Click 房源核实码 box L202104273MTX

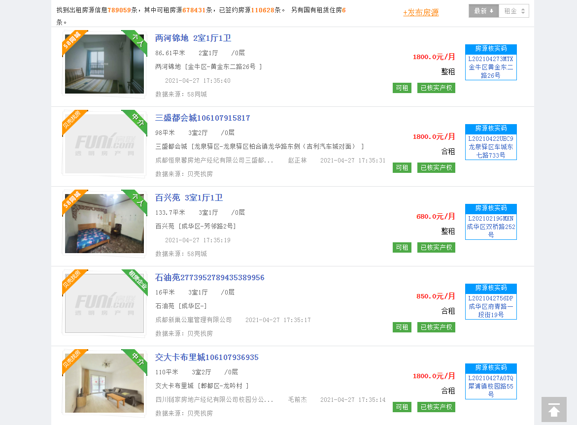491,62
